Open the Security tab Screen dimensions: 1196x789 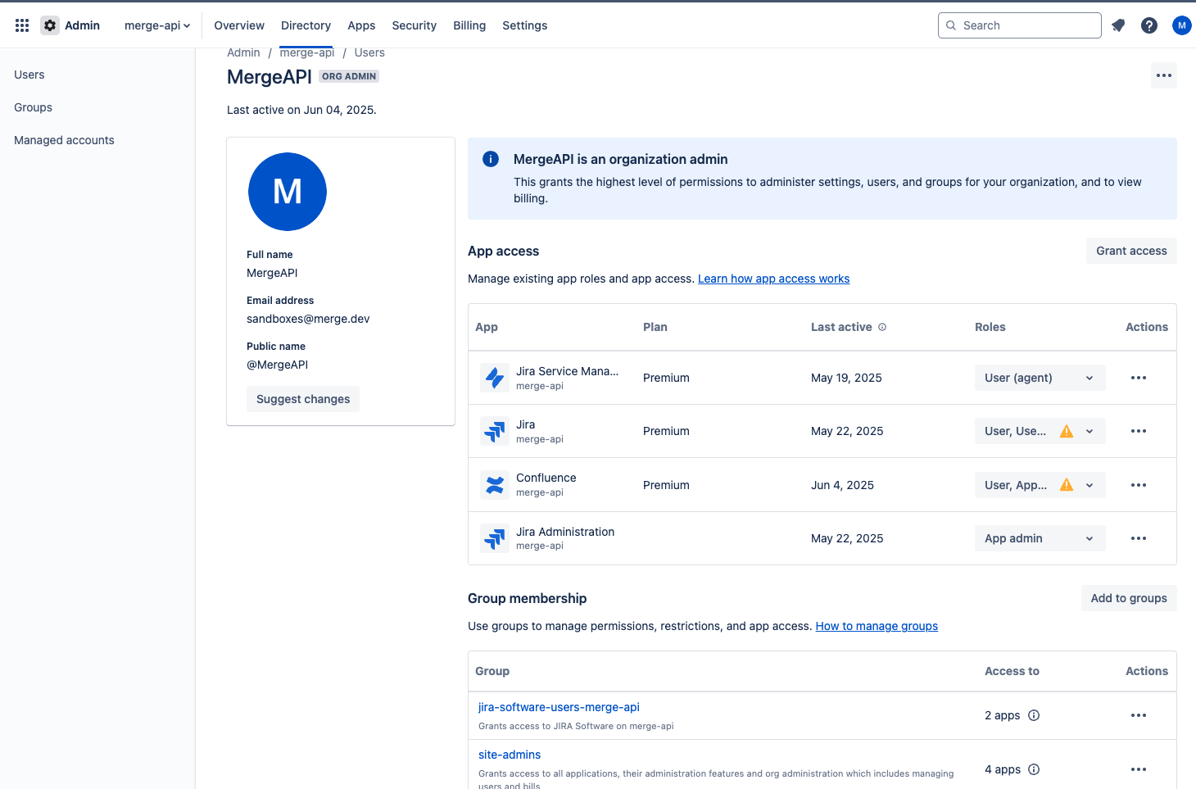(414, 25)
